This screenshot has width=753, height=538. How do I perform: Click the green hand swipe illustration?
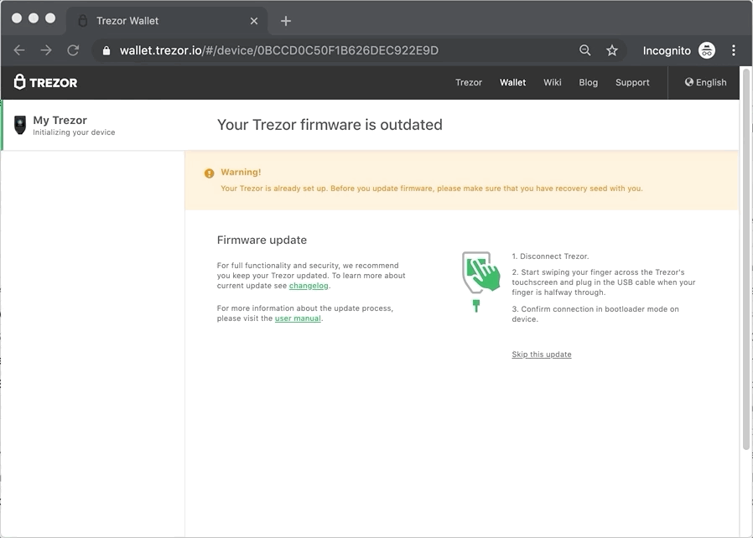(x=480, y=282)
